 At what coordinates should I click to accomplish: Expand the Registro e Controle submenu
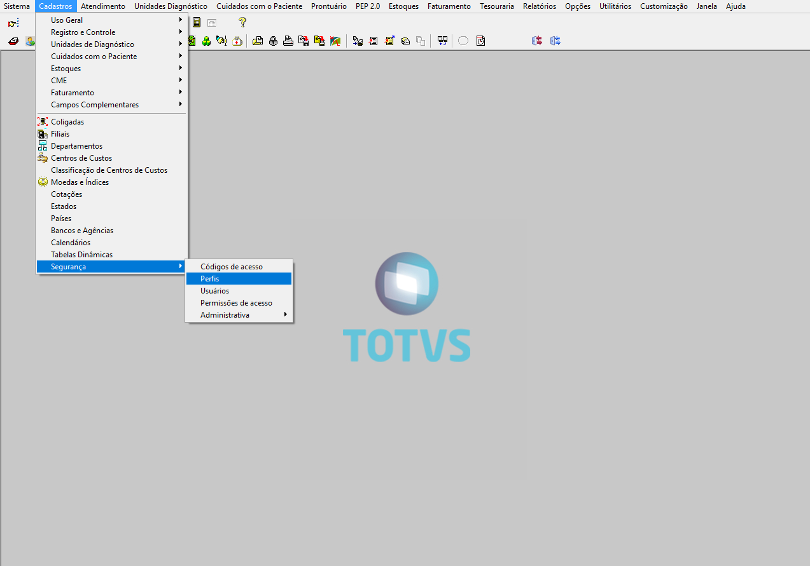(111, 32)
